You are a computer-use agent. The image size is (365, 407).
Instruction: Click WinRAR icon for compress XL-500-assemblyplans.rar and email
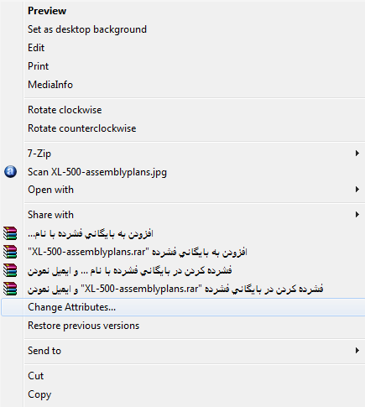tap(10, 289)
